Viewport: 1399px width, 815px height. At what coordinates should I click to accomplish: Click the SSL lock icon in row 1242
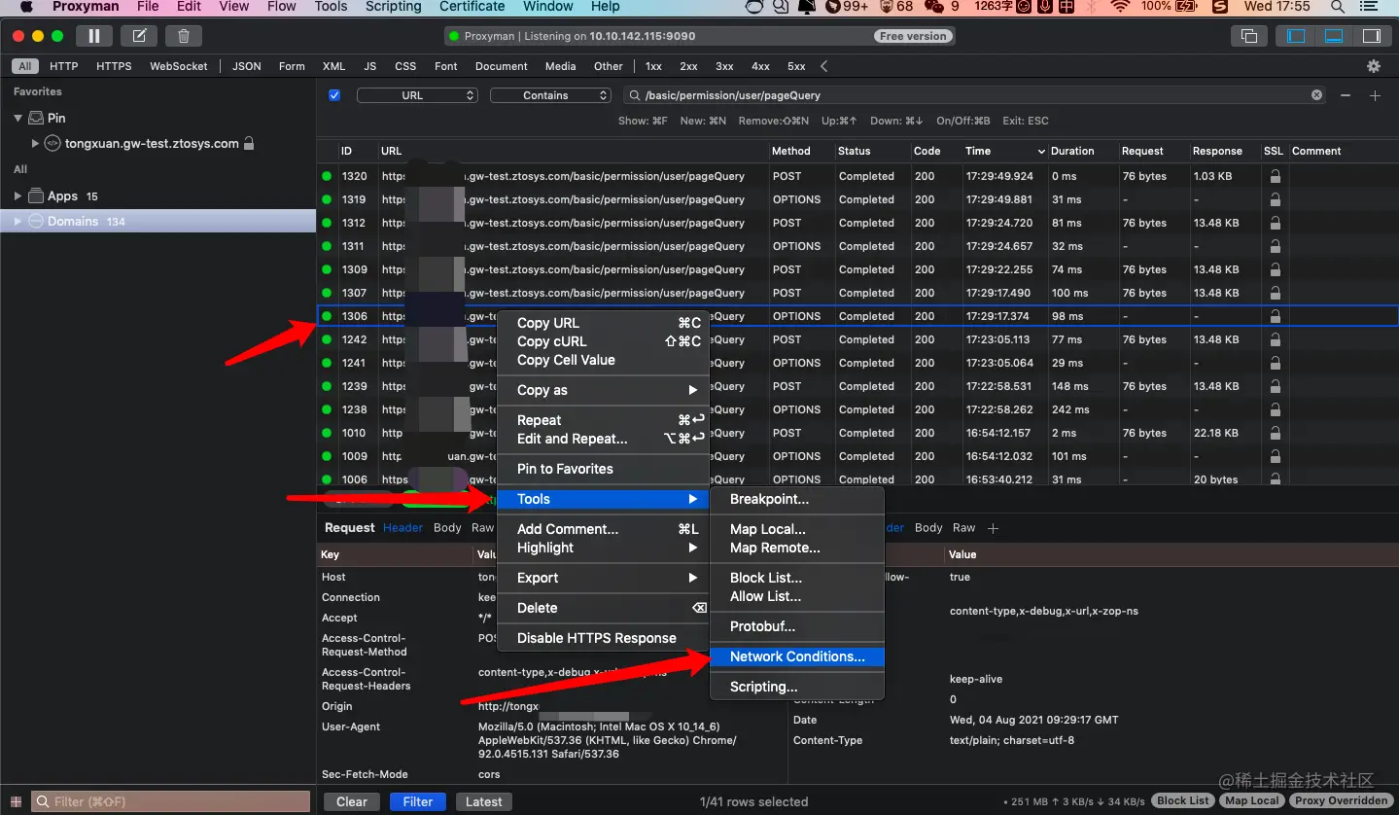coord(1275,339)
